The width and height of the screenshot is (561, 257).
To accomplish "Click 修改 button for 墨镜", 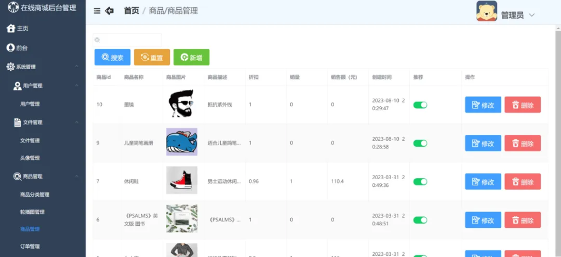I will pos(483,105).
